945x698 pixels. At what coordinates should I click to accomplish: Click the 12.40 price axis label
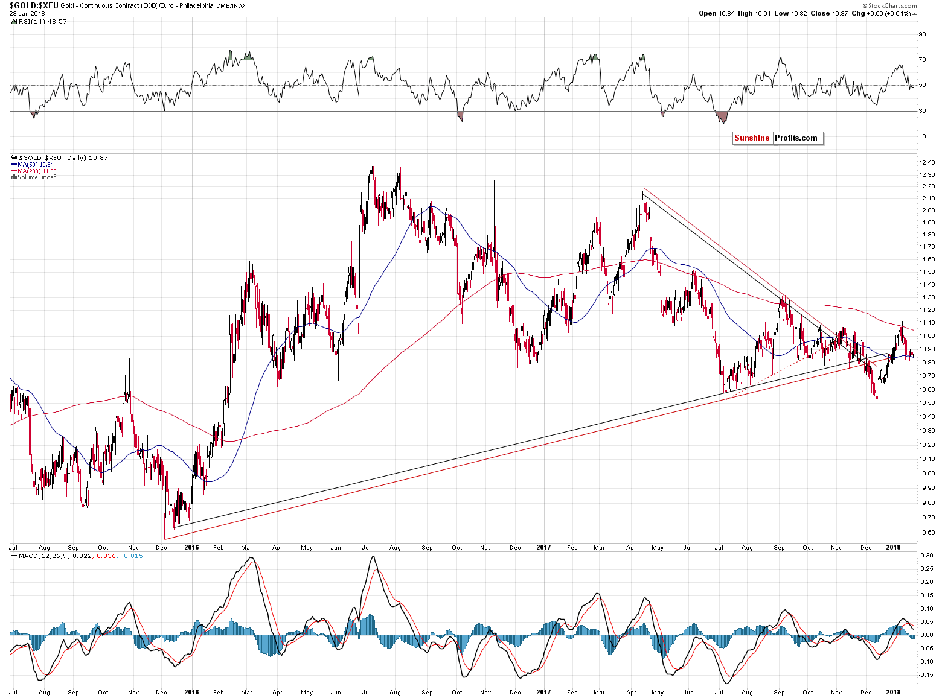click(927, 163)
